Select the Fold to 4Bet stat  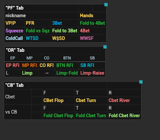click(93, 23)
